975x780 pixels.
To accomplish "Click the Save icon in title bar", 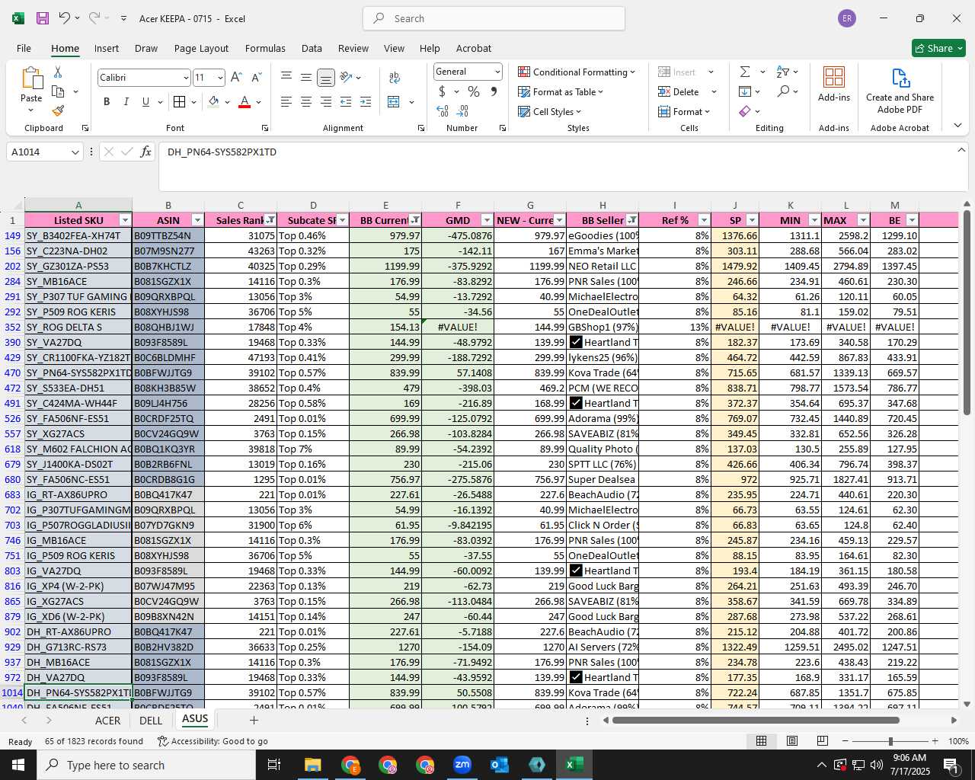I will pyautogui.click(x=43, y=18).
